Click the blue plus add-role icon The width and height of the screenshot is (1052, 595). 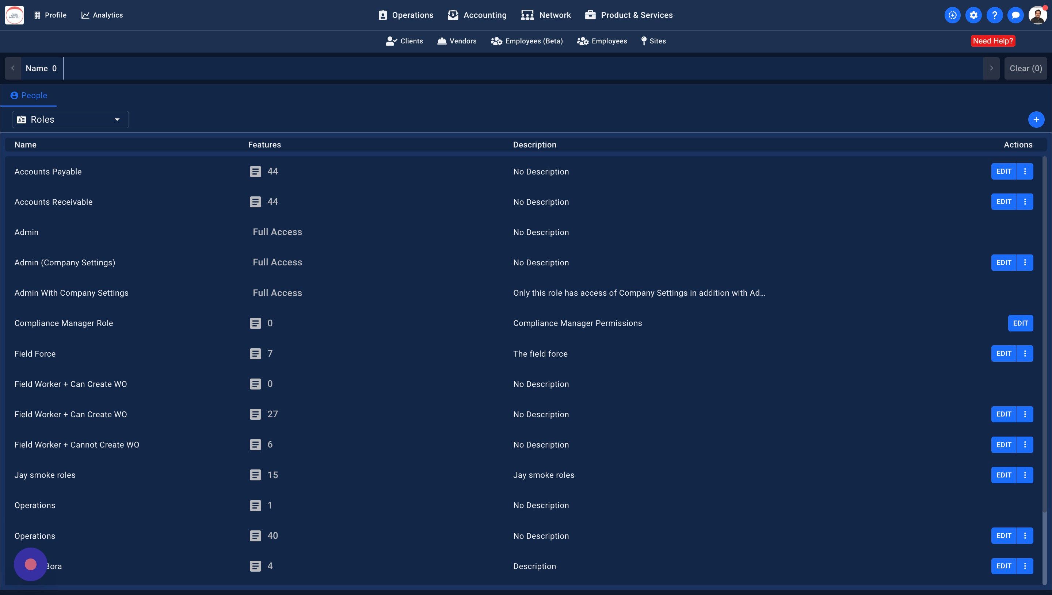1036,120
